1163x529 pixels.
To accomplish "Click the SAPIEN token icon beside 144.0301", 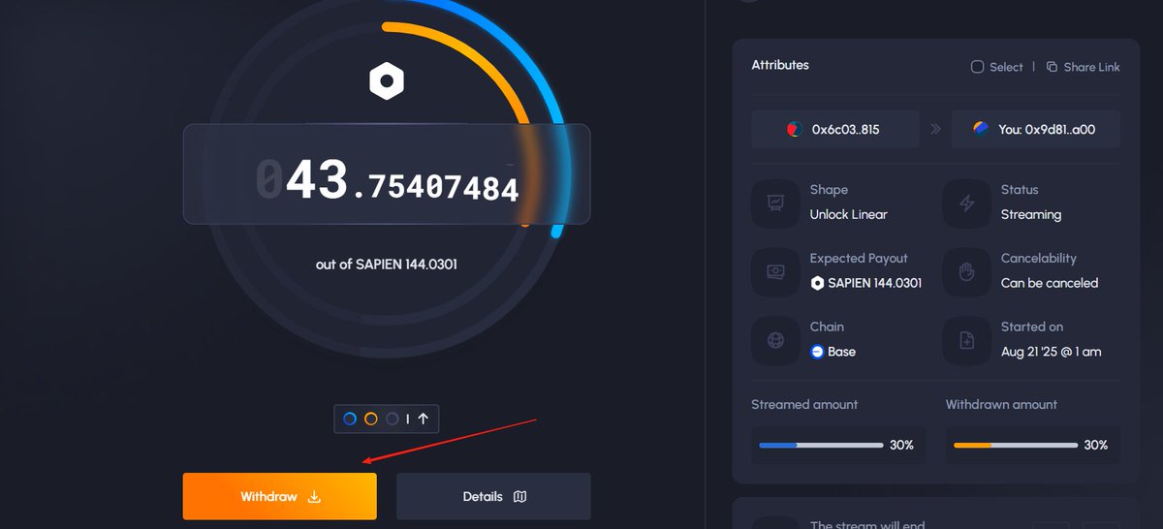I will pyautogui.click(x=817, y=283).
